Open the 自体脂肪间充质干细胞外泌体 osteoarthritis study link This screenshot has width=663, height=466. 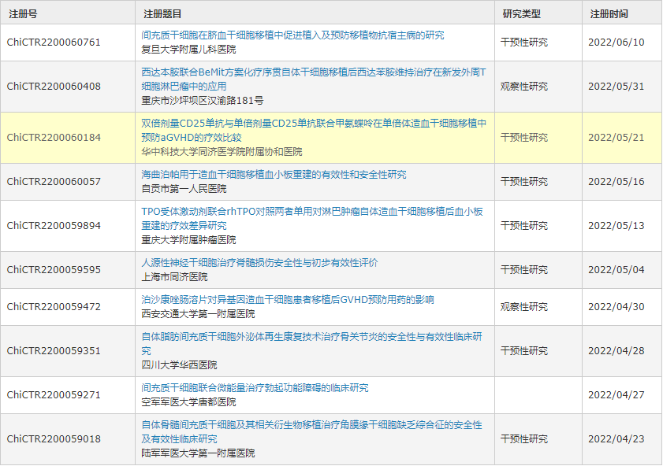pos(311,337)
